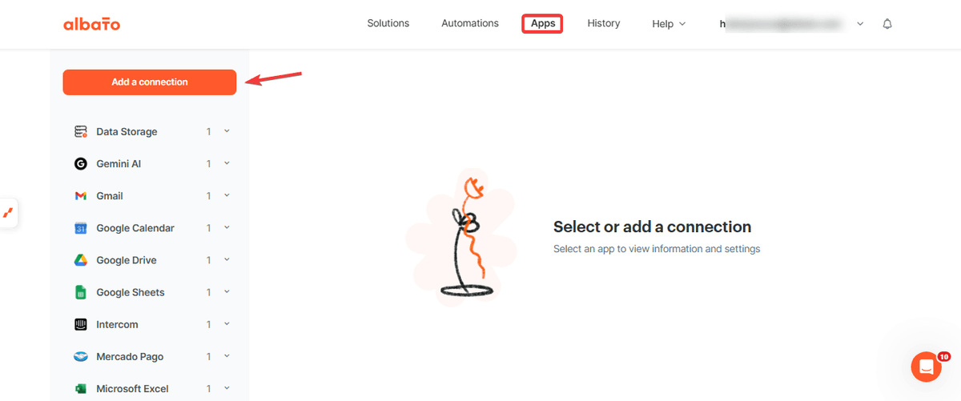Open the Help dropdown menu
Image resolution: width=961 pixels, height=401 pixels.
coord(669,24)
